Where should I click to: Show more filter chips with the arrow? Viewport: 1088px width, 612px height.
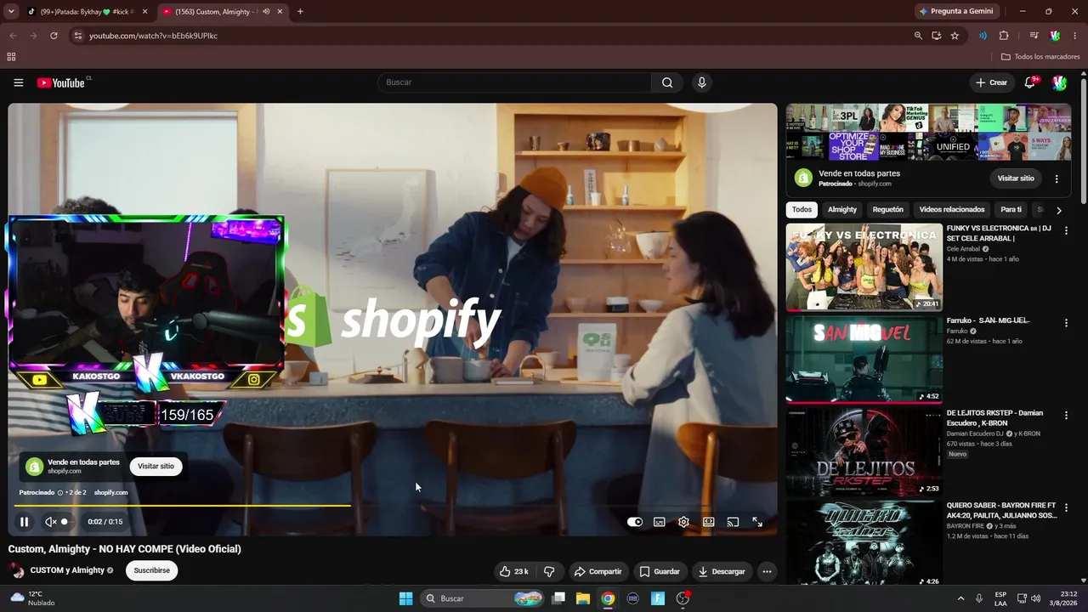tap(1058, 210)
